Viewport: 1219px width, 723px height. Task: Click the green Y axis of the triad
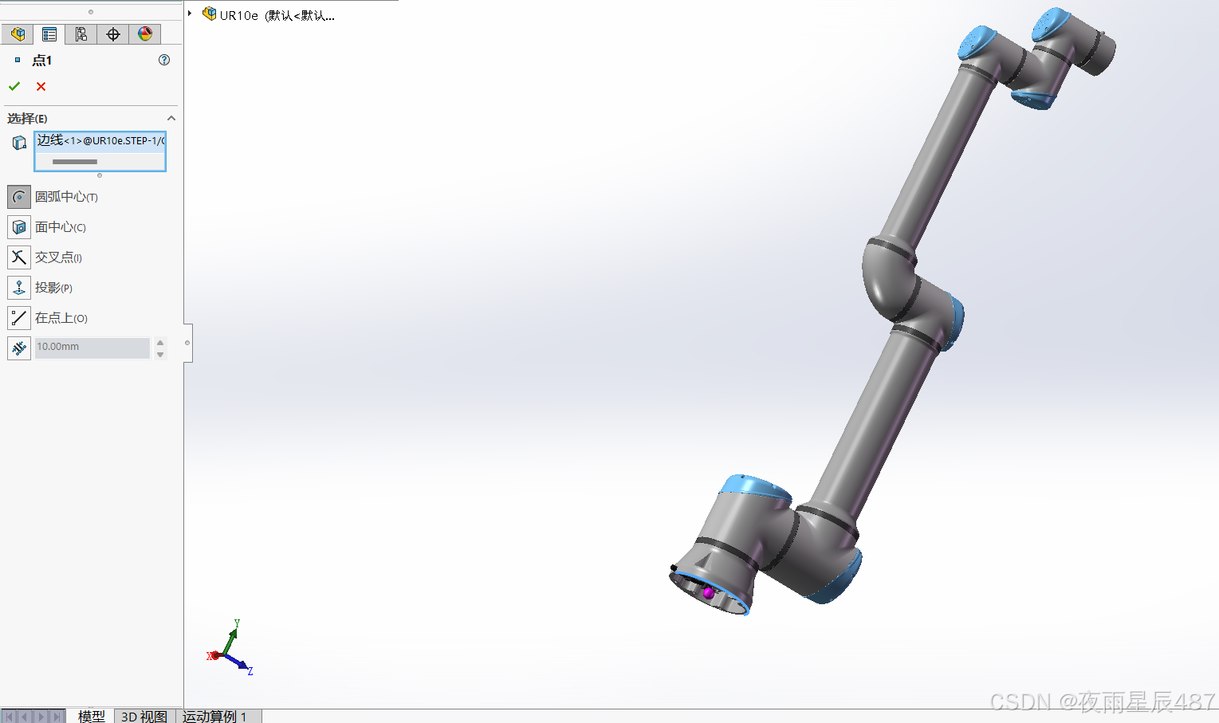(231, 640)
